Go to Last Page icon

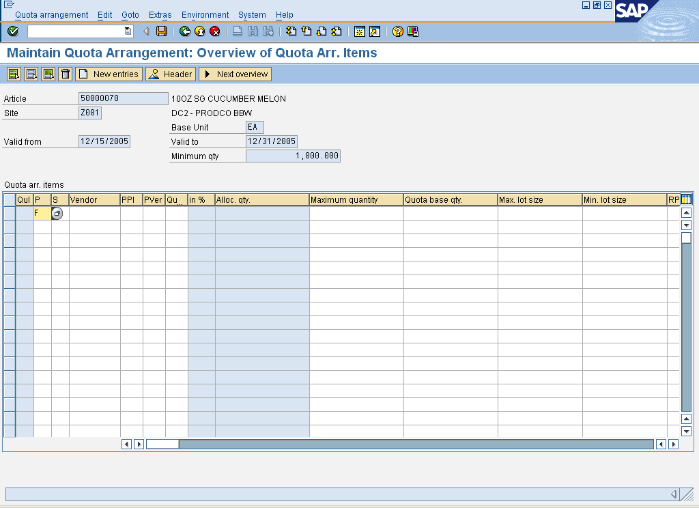coord(337,31)
